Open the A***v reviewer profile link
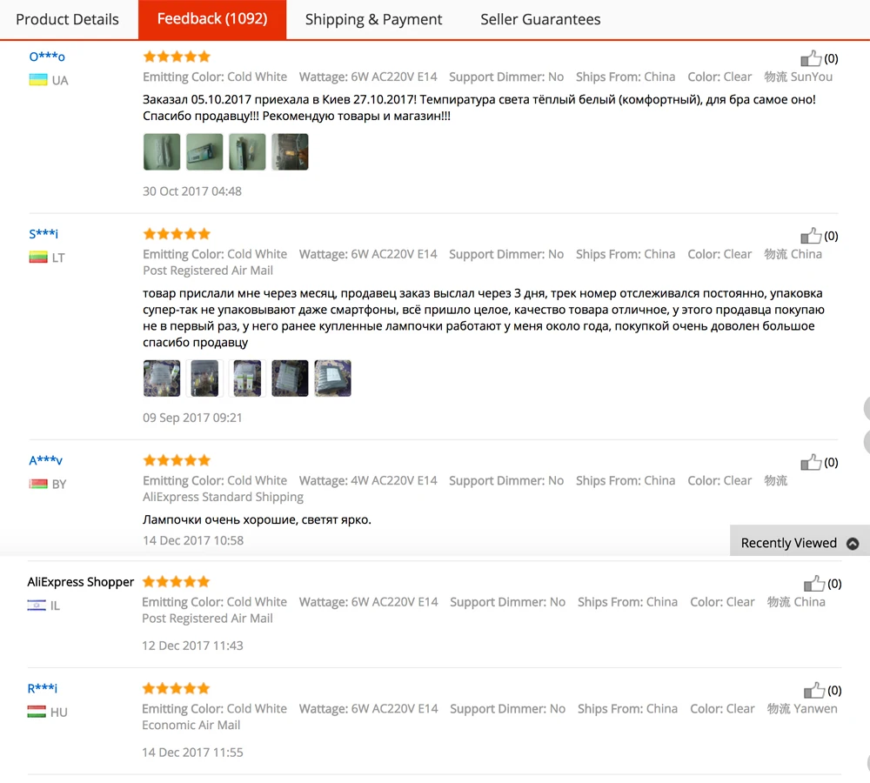 click(45, 460)
